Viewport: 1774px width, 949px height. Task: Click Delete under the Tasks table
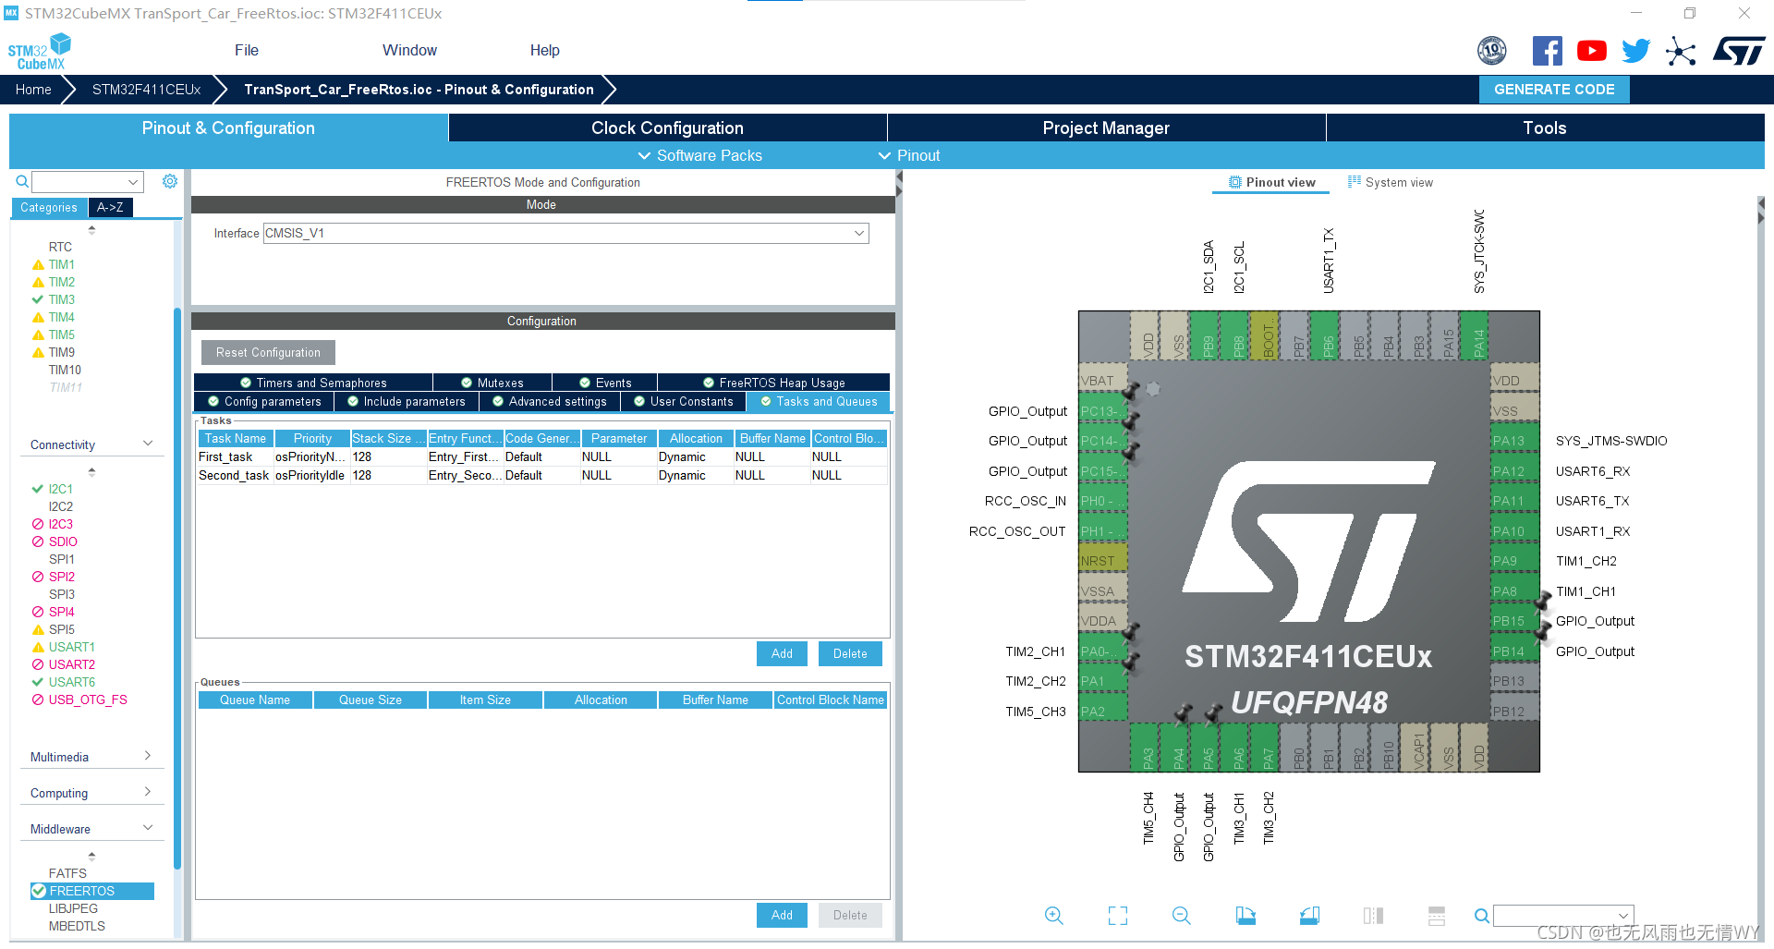850,653
